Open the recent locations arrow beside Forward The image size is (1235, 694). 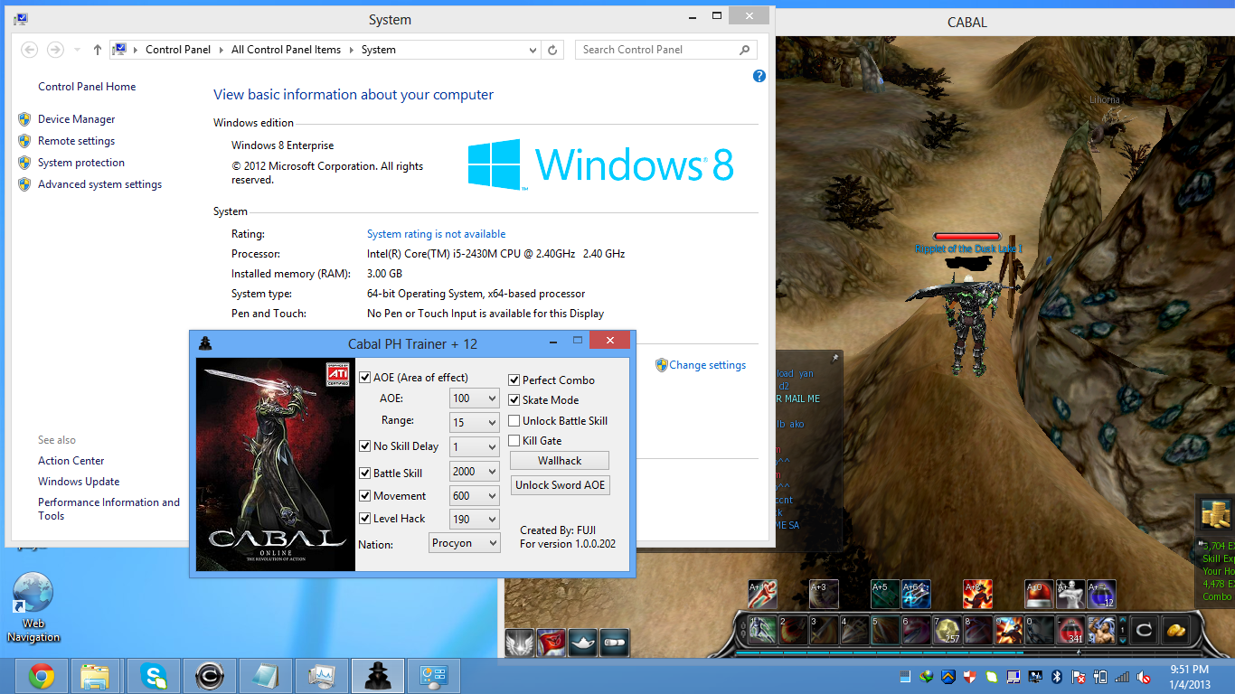pyautogui.click(x=77, y=50)
